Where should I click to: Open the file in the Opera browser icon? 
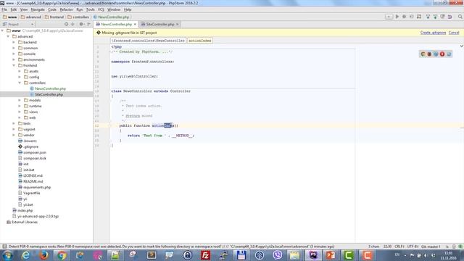(x=442, y=54)
